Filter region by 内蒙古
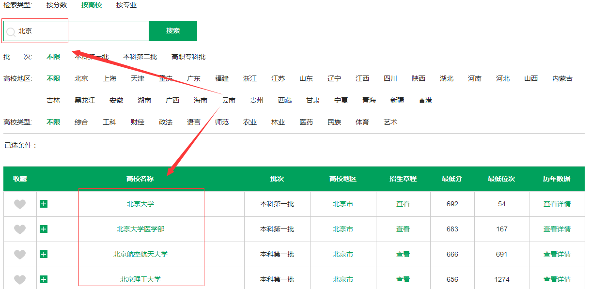Screen dimensions: 591x289 (562, 78)
